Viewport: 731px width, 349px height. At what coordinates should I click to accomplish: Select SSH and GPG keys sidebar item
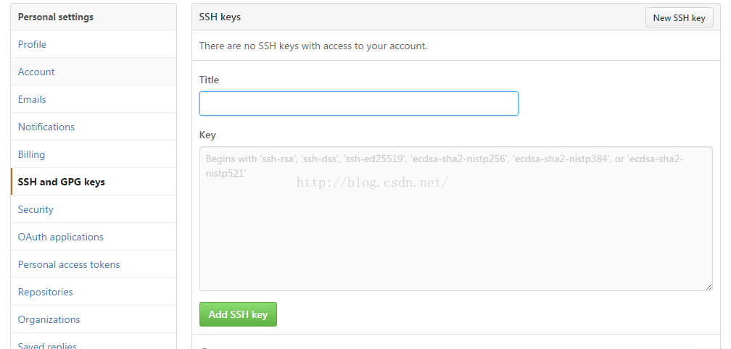click(62, 182)
